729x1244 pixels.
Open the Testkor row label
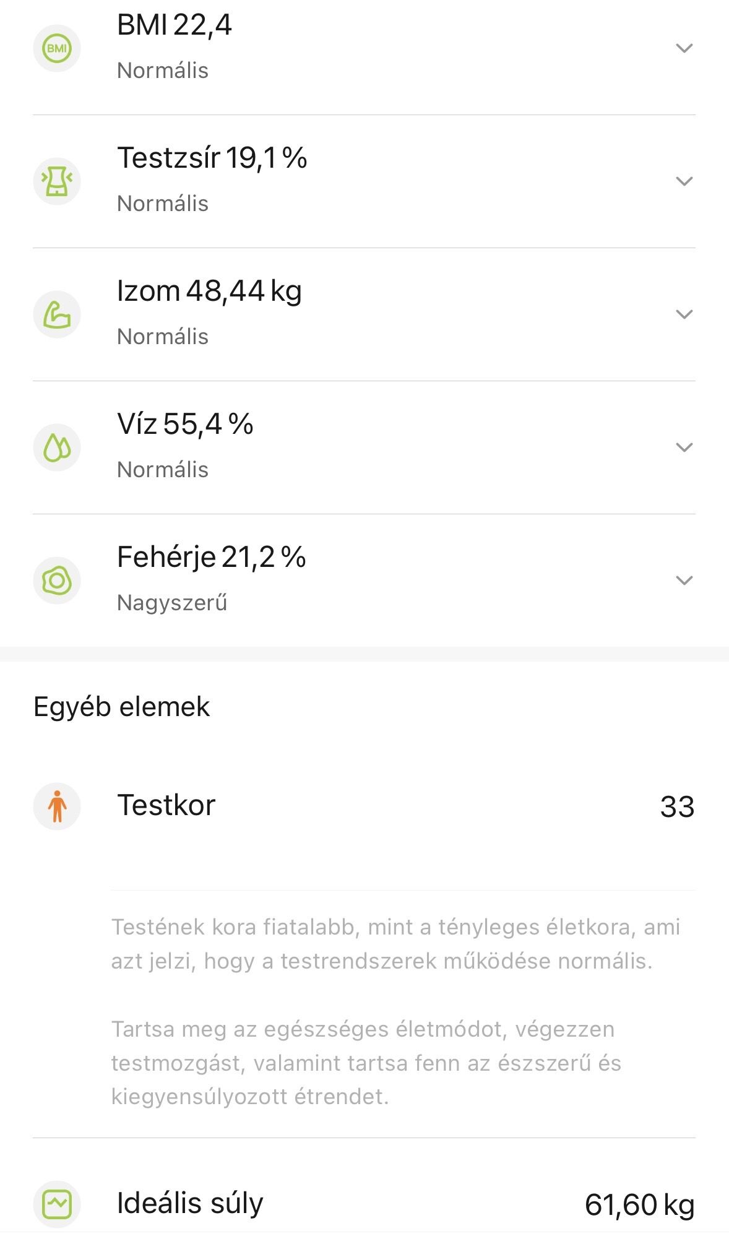click(x=166, y=806)
